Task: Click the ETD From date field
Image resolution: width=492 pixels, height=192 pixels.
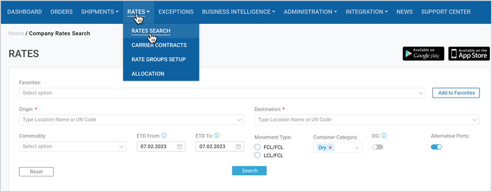Action: pos(161,147)
